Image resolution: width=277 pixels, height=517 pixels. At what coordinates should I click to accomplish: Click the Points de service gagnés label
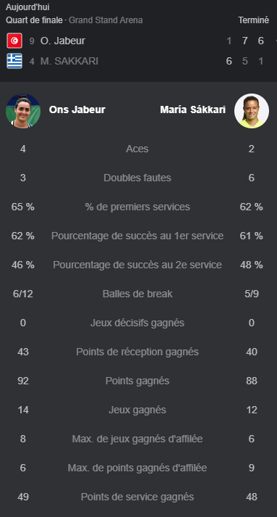click(137, 497)
